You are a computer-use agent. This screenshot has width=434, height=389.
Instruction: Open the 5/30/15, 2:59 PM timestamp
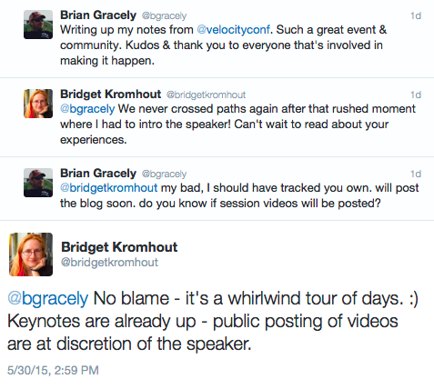pyautogui.click(x=53, y=370)
